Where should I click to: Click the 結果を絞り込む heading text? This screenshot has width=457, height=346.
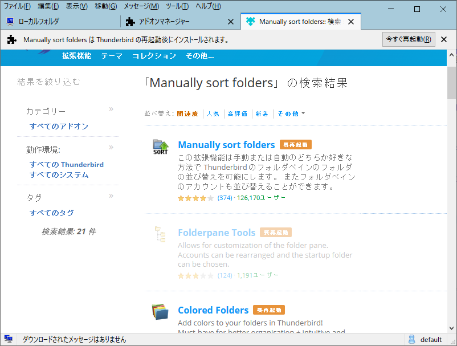pos(48,82)
